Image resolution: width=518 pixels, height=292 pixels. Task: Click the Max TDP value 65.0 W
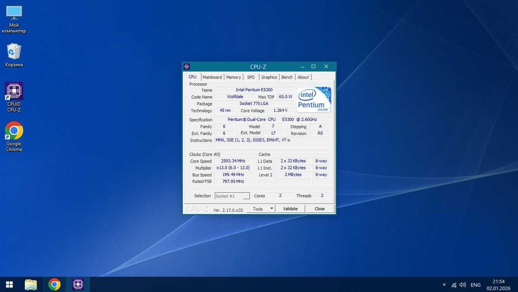(x=285, y=97)
